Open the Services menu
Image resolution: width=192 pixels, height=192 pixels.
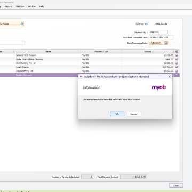31,6
